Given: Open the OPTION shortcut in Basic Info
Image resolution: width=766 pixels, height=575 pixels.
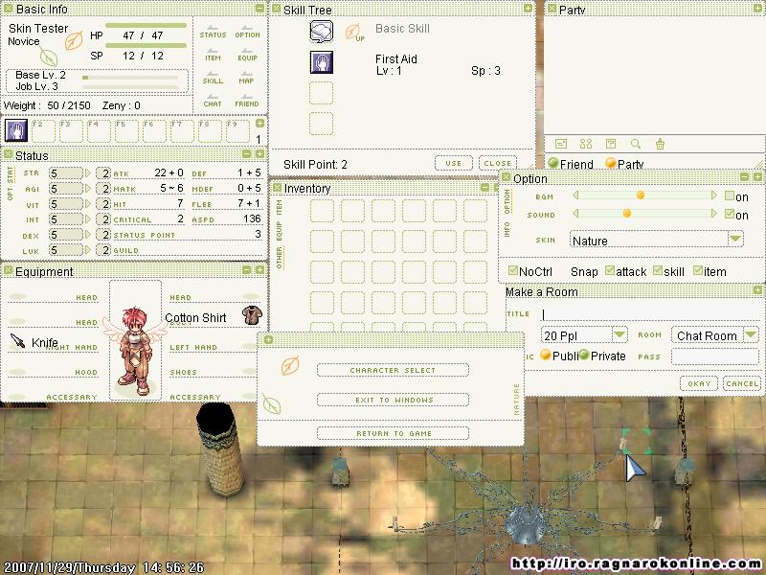Looking at the screenshot, I should point(247,33).
